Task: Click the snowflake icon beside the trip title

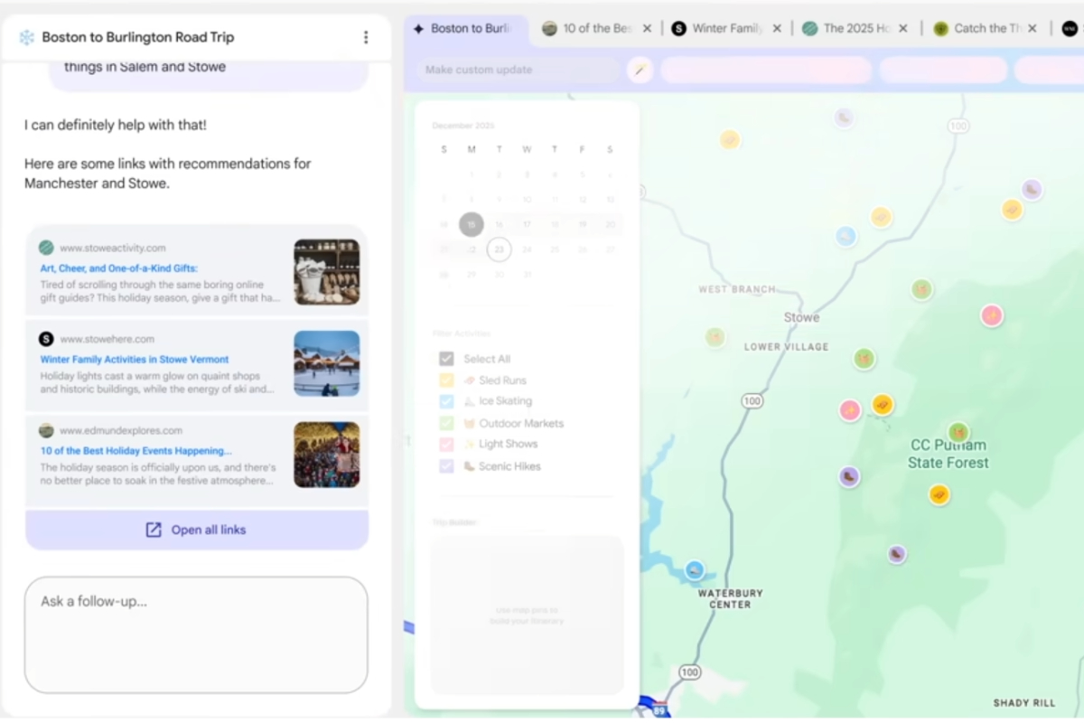Action: (x=25, y=37)
